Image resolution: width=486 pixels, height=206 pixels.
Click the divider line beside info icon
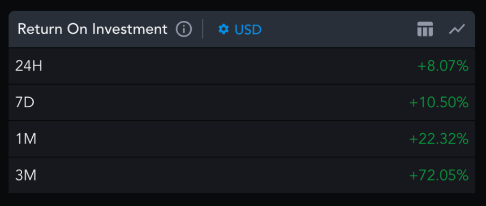pyautogui.click(x=203, y=29)
